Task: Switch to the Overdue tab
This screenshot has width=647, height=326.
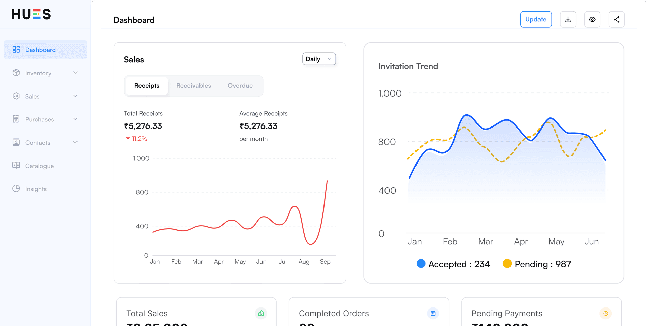Action: (x=240, y=86)
